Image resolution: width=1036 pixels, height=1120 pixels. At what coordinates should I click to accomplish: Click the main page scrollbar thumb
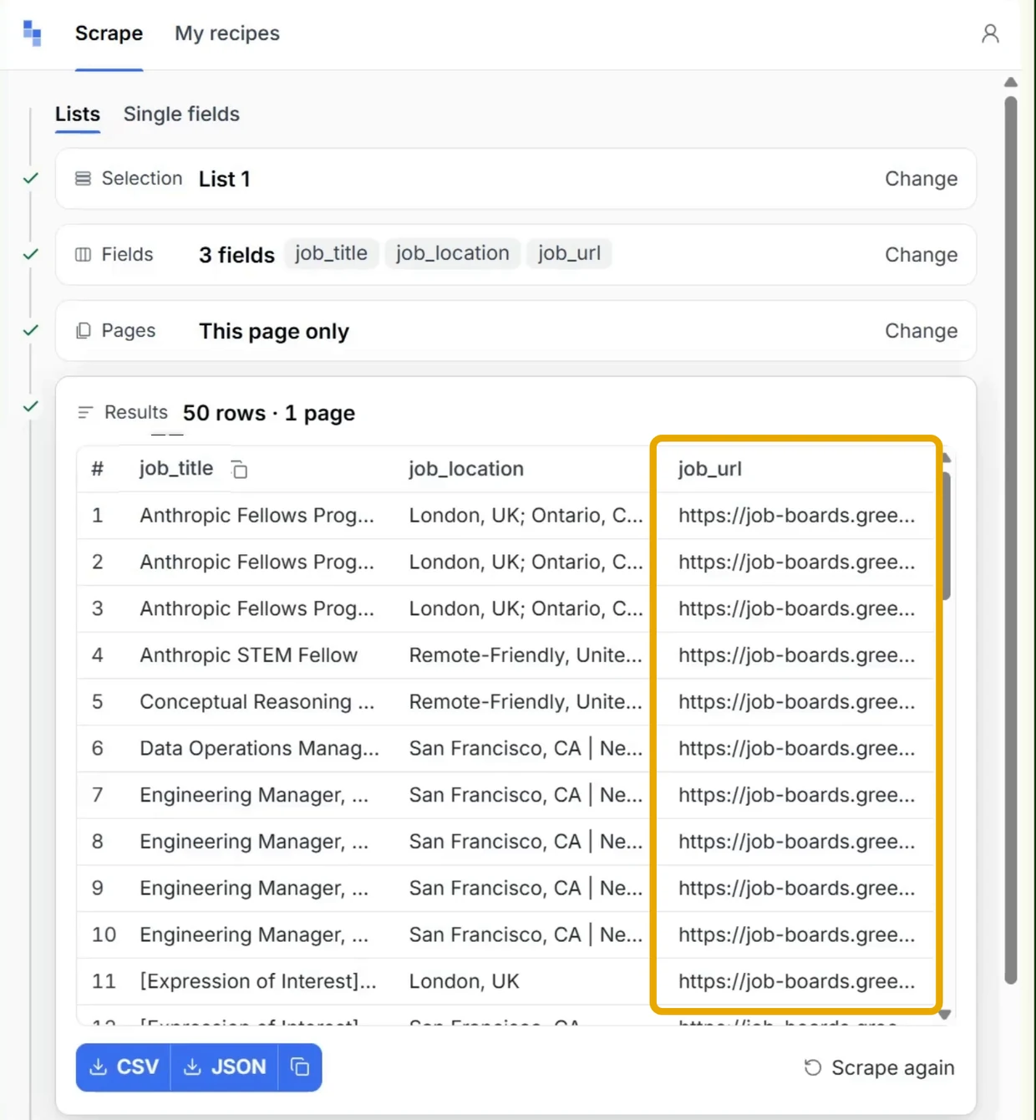[1011, 540]
